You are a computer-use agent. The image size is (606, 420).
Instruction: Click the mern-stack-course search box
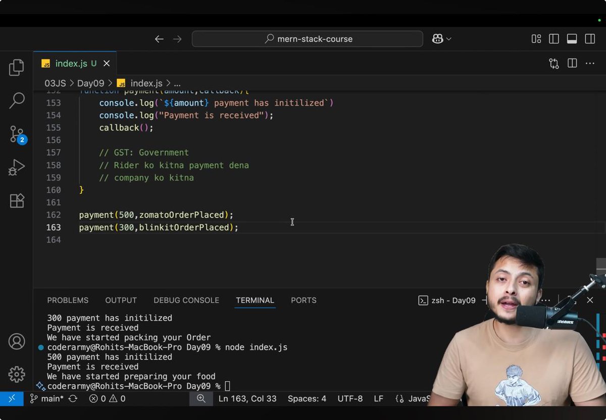(307, 39)
